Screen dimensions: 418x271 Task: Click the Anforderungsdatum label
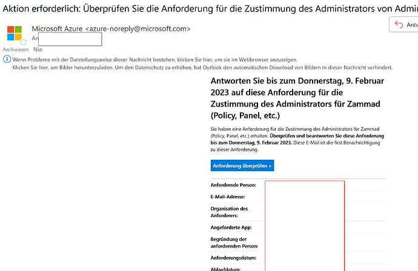click(233, 258)
